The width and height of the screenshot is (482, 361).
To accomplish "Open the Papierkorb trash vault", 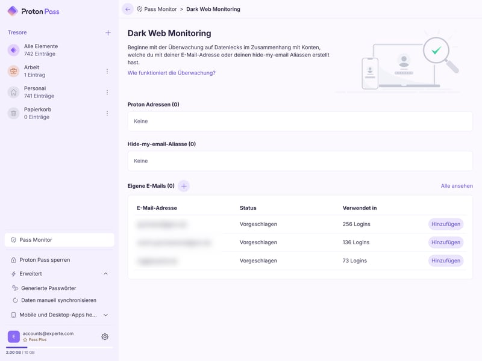I will (x=36, y=113).
